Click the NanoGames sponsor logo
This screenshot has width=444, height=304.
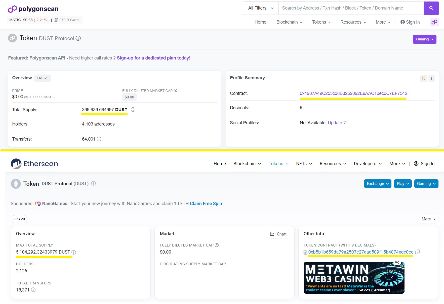38,204
